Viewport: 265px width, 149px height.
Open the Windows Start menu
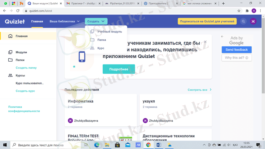5,145
